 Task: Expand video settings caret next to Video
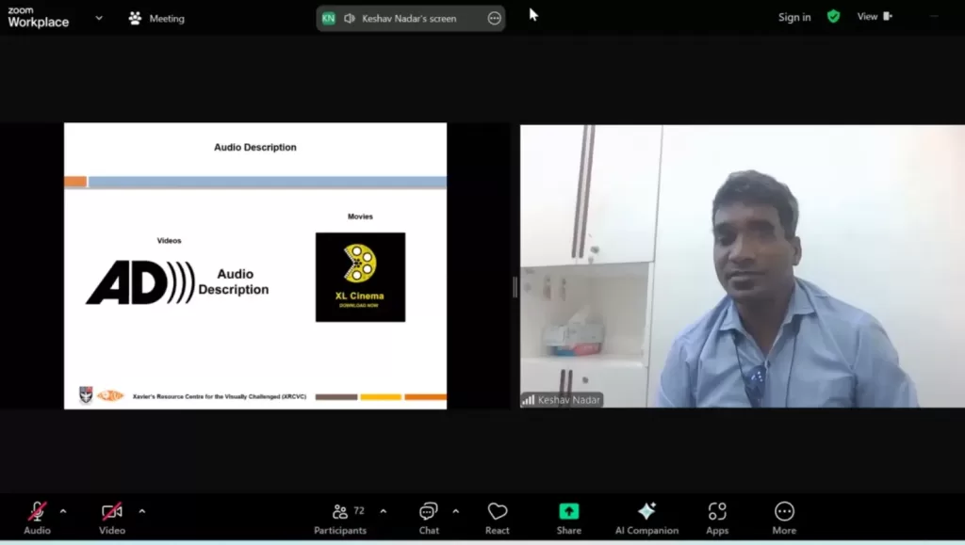click(142, 511)
